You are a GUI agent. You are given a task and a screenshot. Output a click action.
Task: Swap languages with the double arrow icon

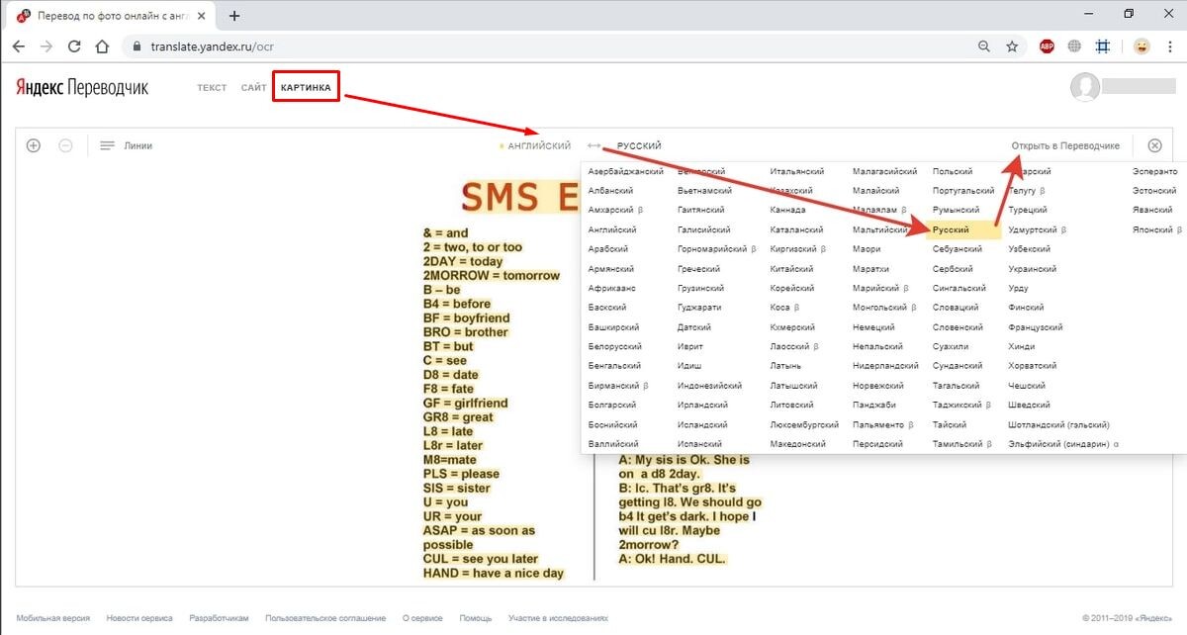(x=593, y=146)
